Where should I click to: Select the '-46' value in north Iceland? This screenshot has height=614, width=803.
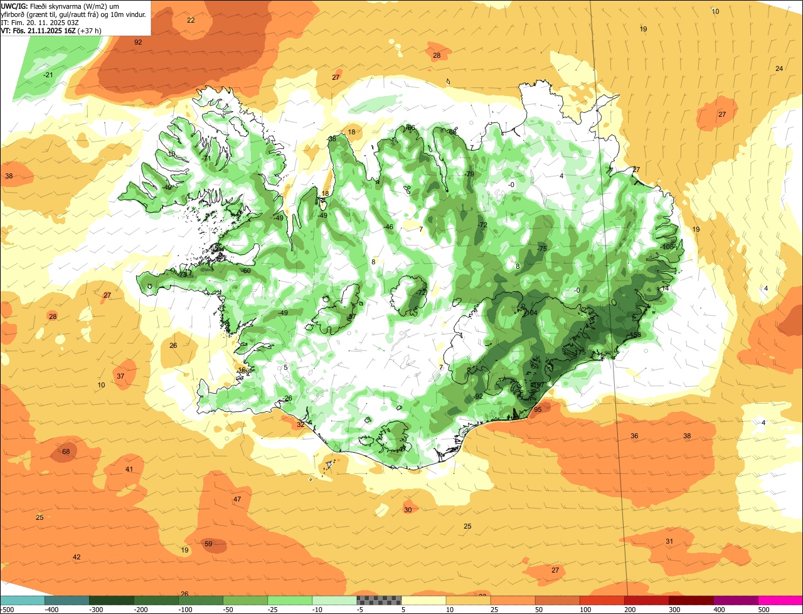388,227
